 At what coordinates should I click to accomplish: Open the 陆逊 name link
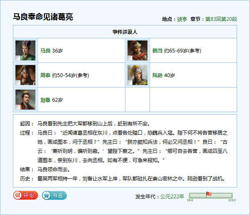(x=157, y=75)
